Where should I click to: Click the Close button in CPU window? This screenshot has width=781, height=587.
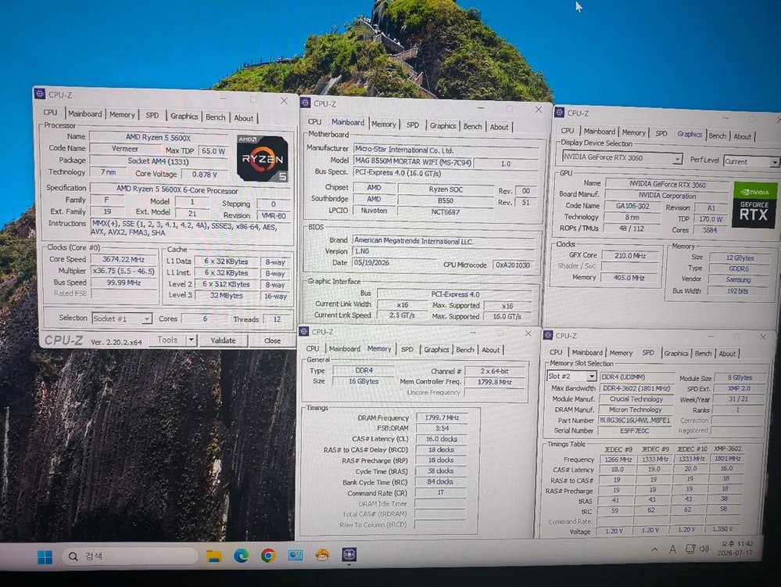(x=273, y=340)
